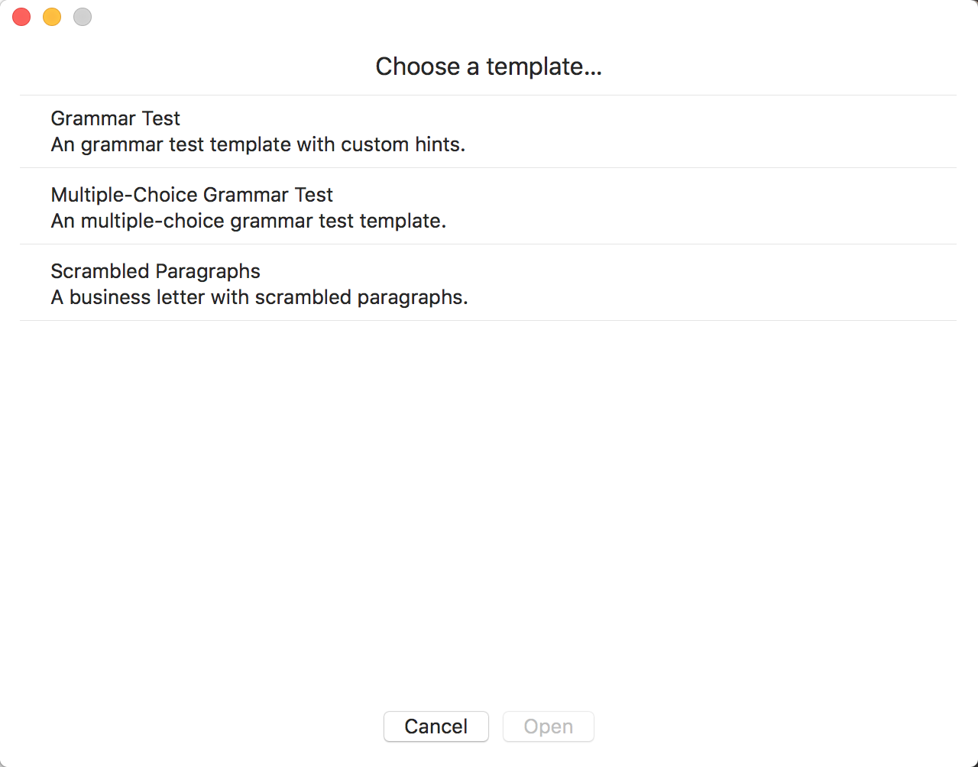Click the business letter description text
The height and width of the screenshot is (767, 978).
(x=259, y=297)
